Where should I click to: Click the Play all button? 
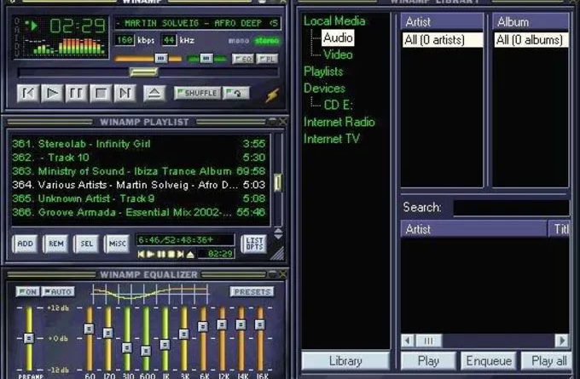click(548, 361)
